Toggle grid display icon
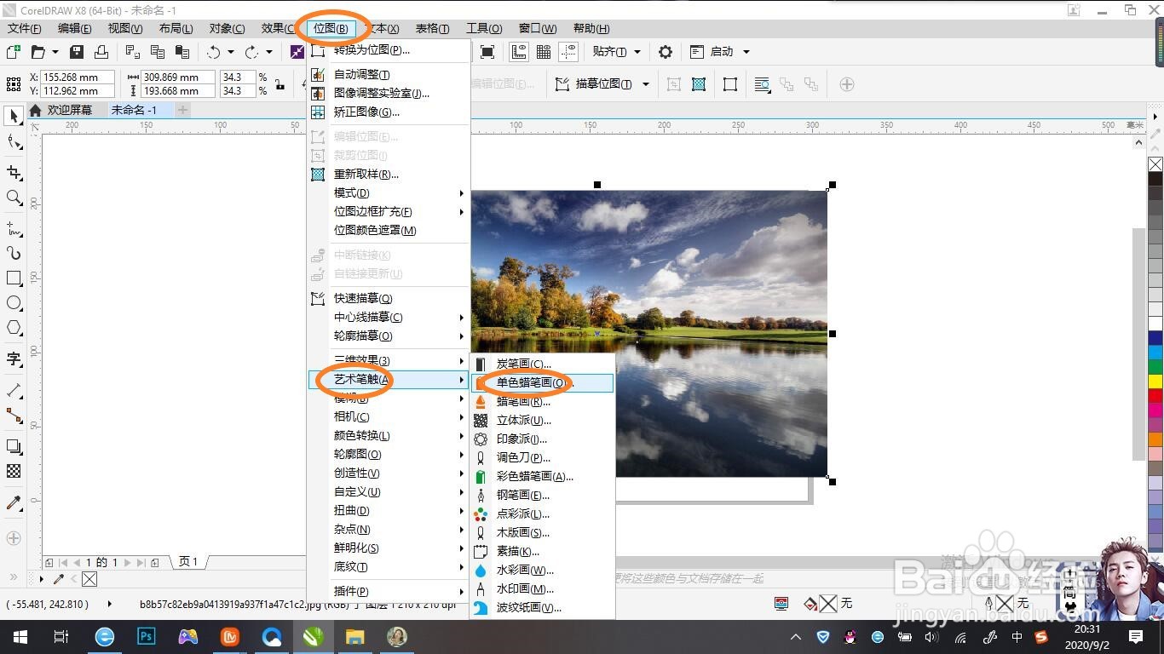 point(544,52)
